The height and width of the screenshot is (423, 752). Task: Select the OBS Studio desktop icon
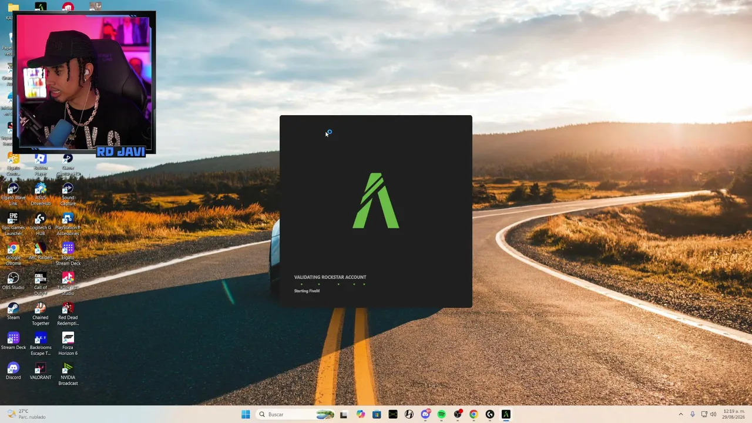coord(13,281)
